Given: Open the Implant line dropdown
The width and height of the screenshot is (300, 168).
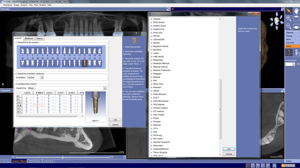Looking at the screenshot, I should pos(105,88).
